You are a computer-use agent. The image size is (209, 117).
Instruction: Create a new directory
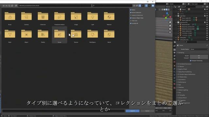click(x=16, y=6)
